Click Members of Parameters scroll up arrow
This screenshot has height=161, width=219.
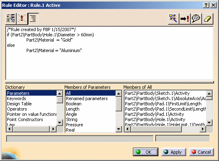119,94
